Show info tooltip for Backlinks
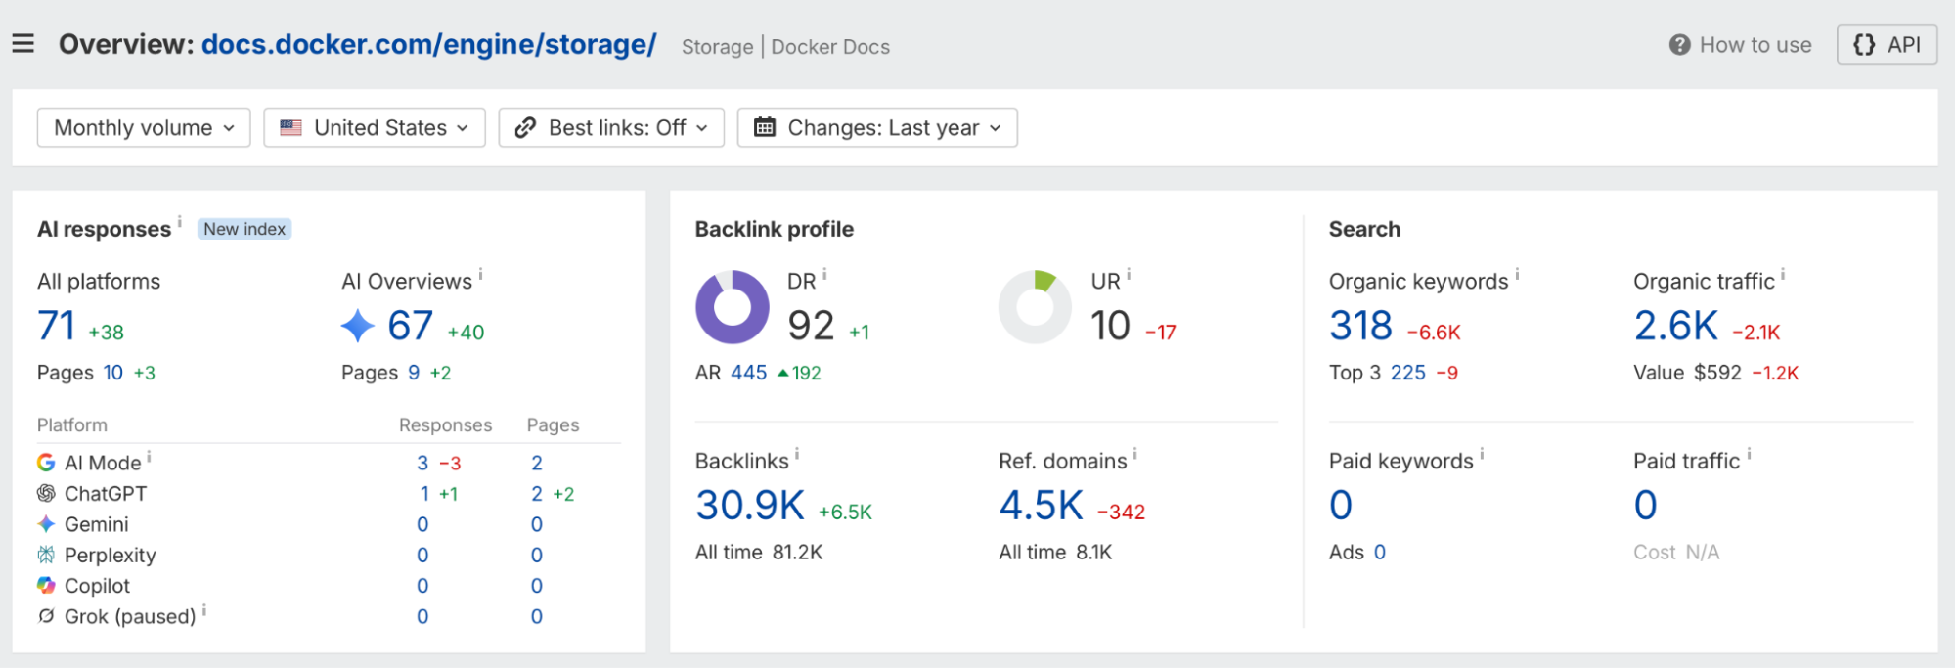Viewport: 1955px width, 669px height. point(797,454)
